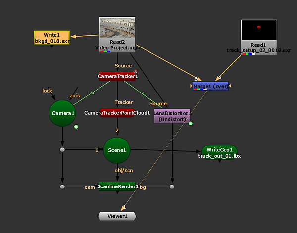Click the 'B' input label on Merge1

tap(196, 79)
